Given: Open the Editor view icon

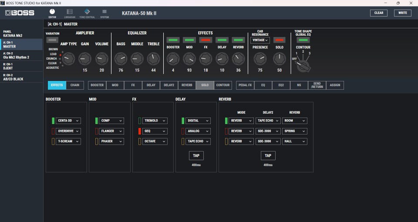Looking at the screenshot, I should pyautogui.click(x=52, y=13).
